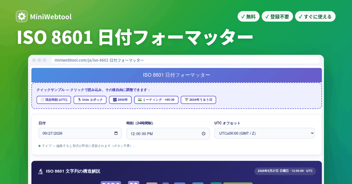
Task: Click the time field showing 12:00:00 PM
Action: point(168,133)
